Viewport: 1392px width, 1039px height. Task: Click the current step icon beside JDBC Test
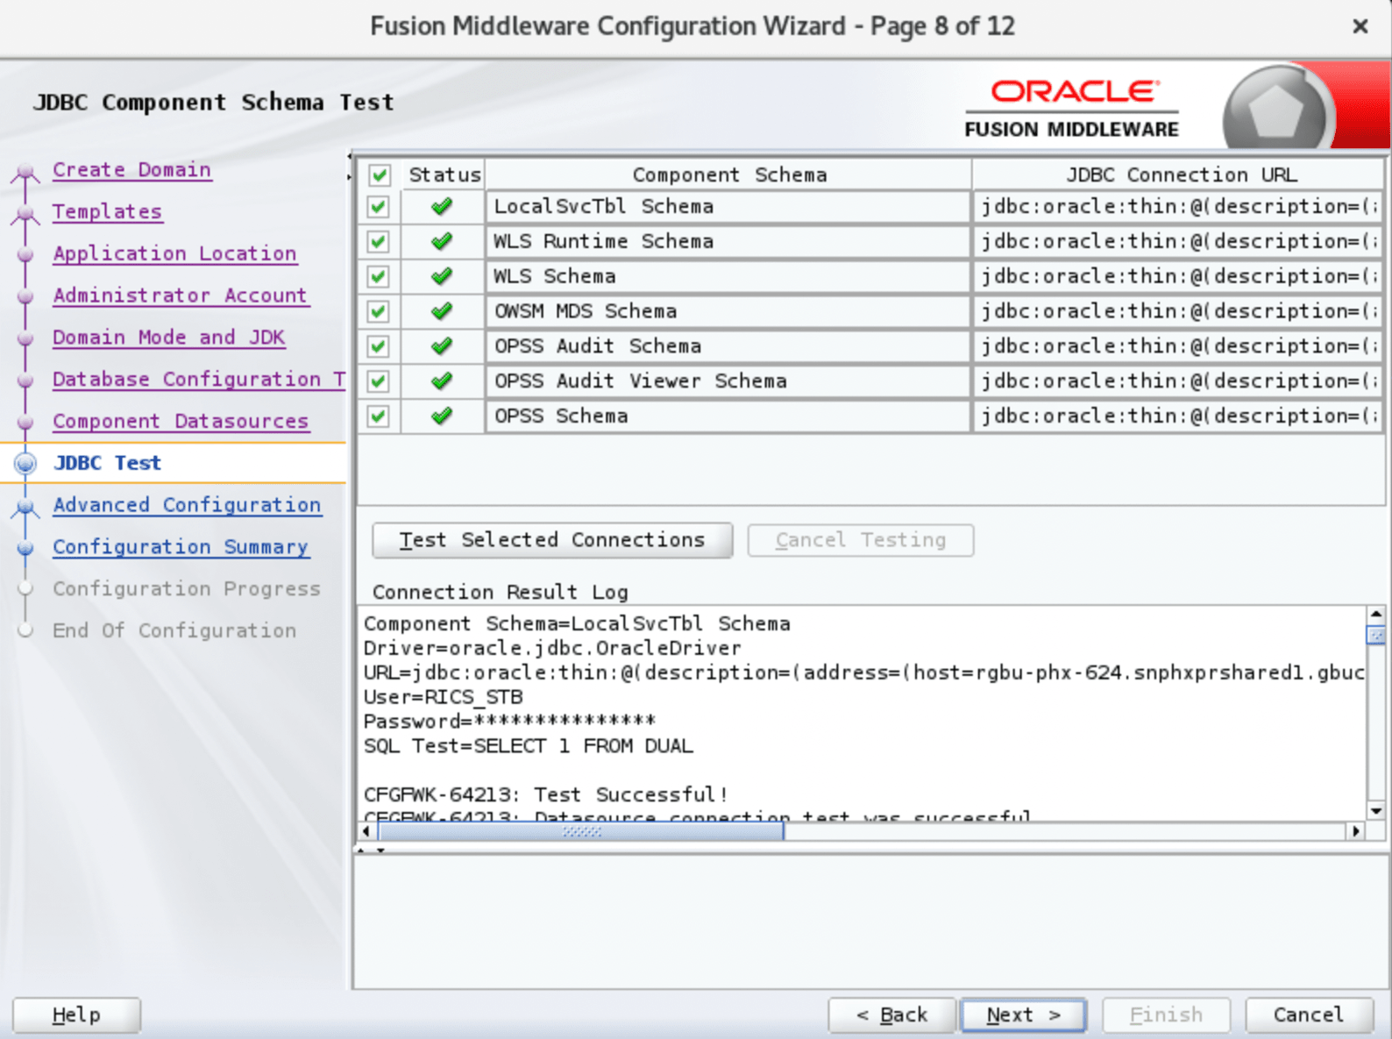(x=25, y=463)
